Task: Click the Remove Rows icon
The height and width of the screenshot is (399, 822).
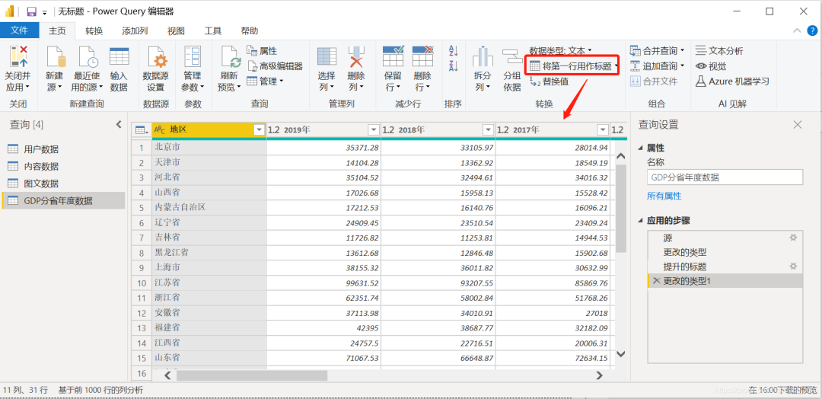Action: tap(422, 57)
